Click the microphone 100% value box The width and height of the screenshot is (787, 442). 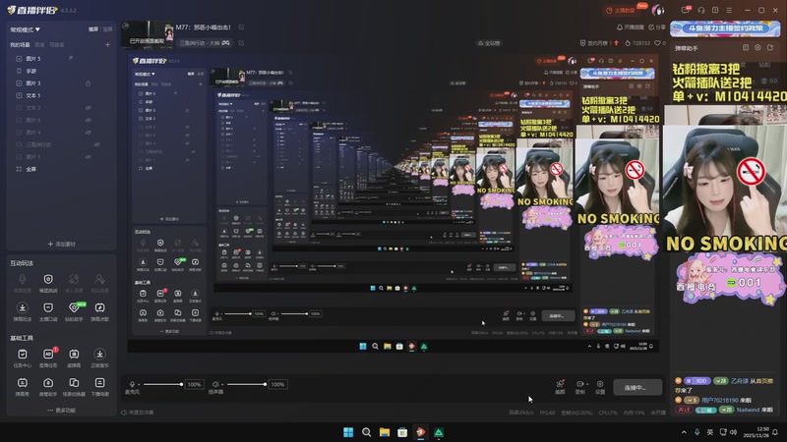pos(194,384)
